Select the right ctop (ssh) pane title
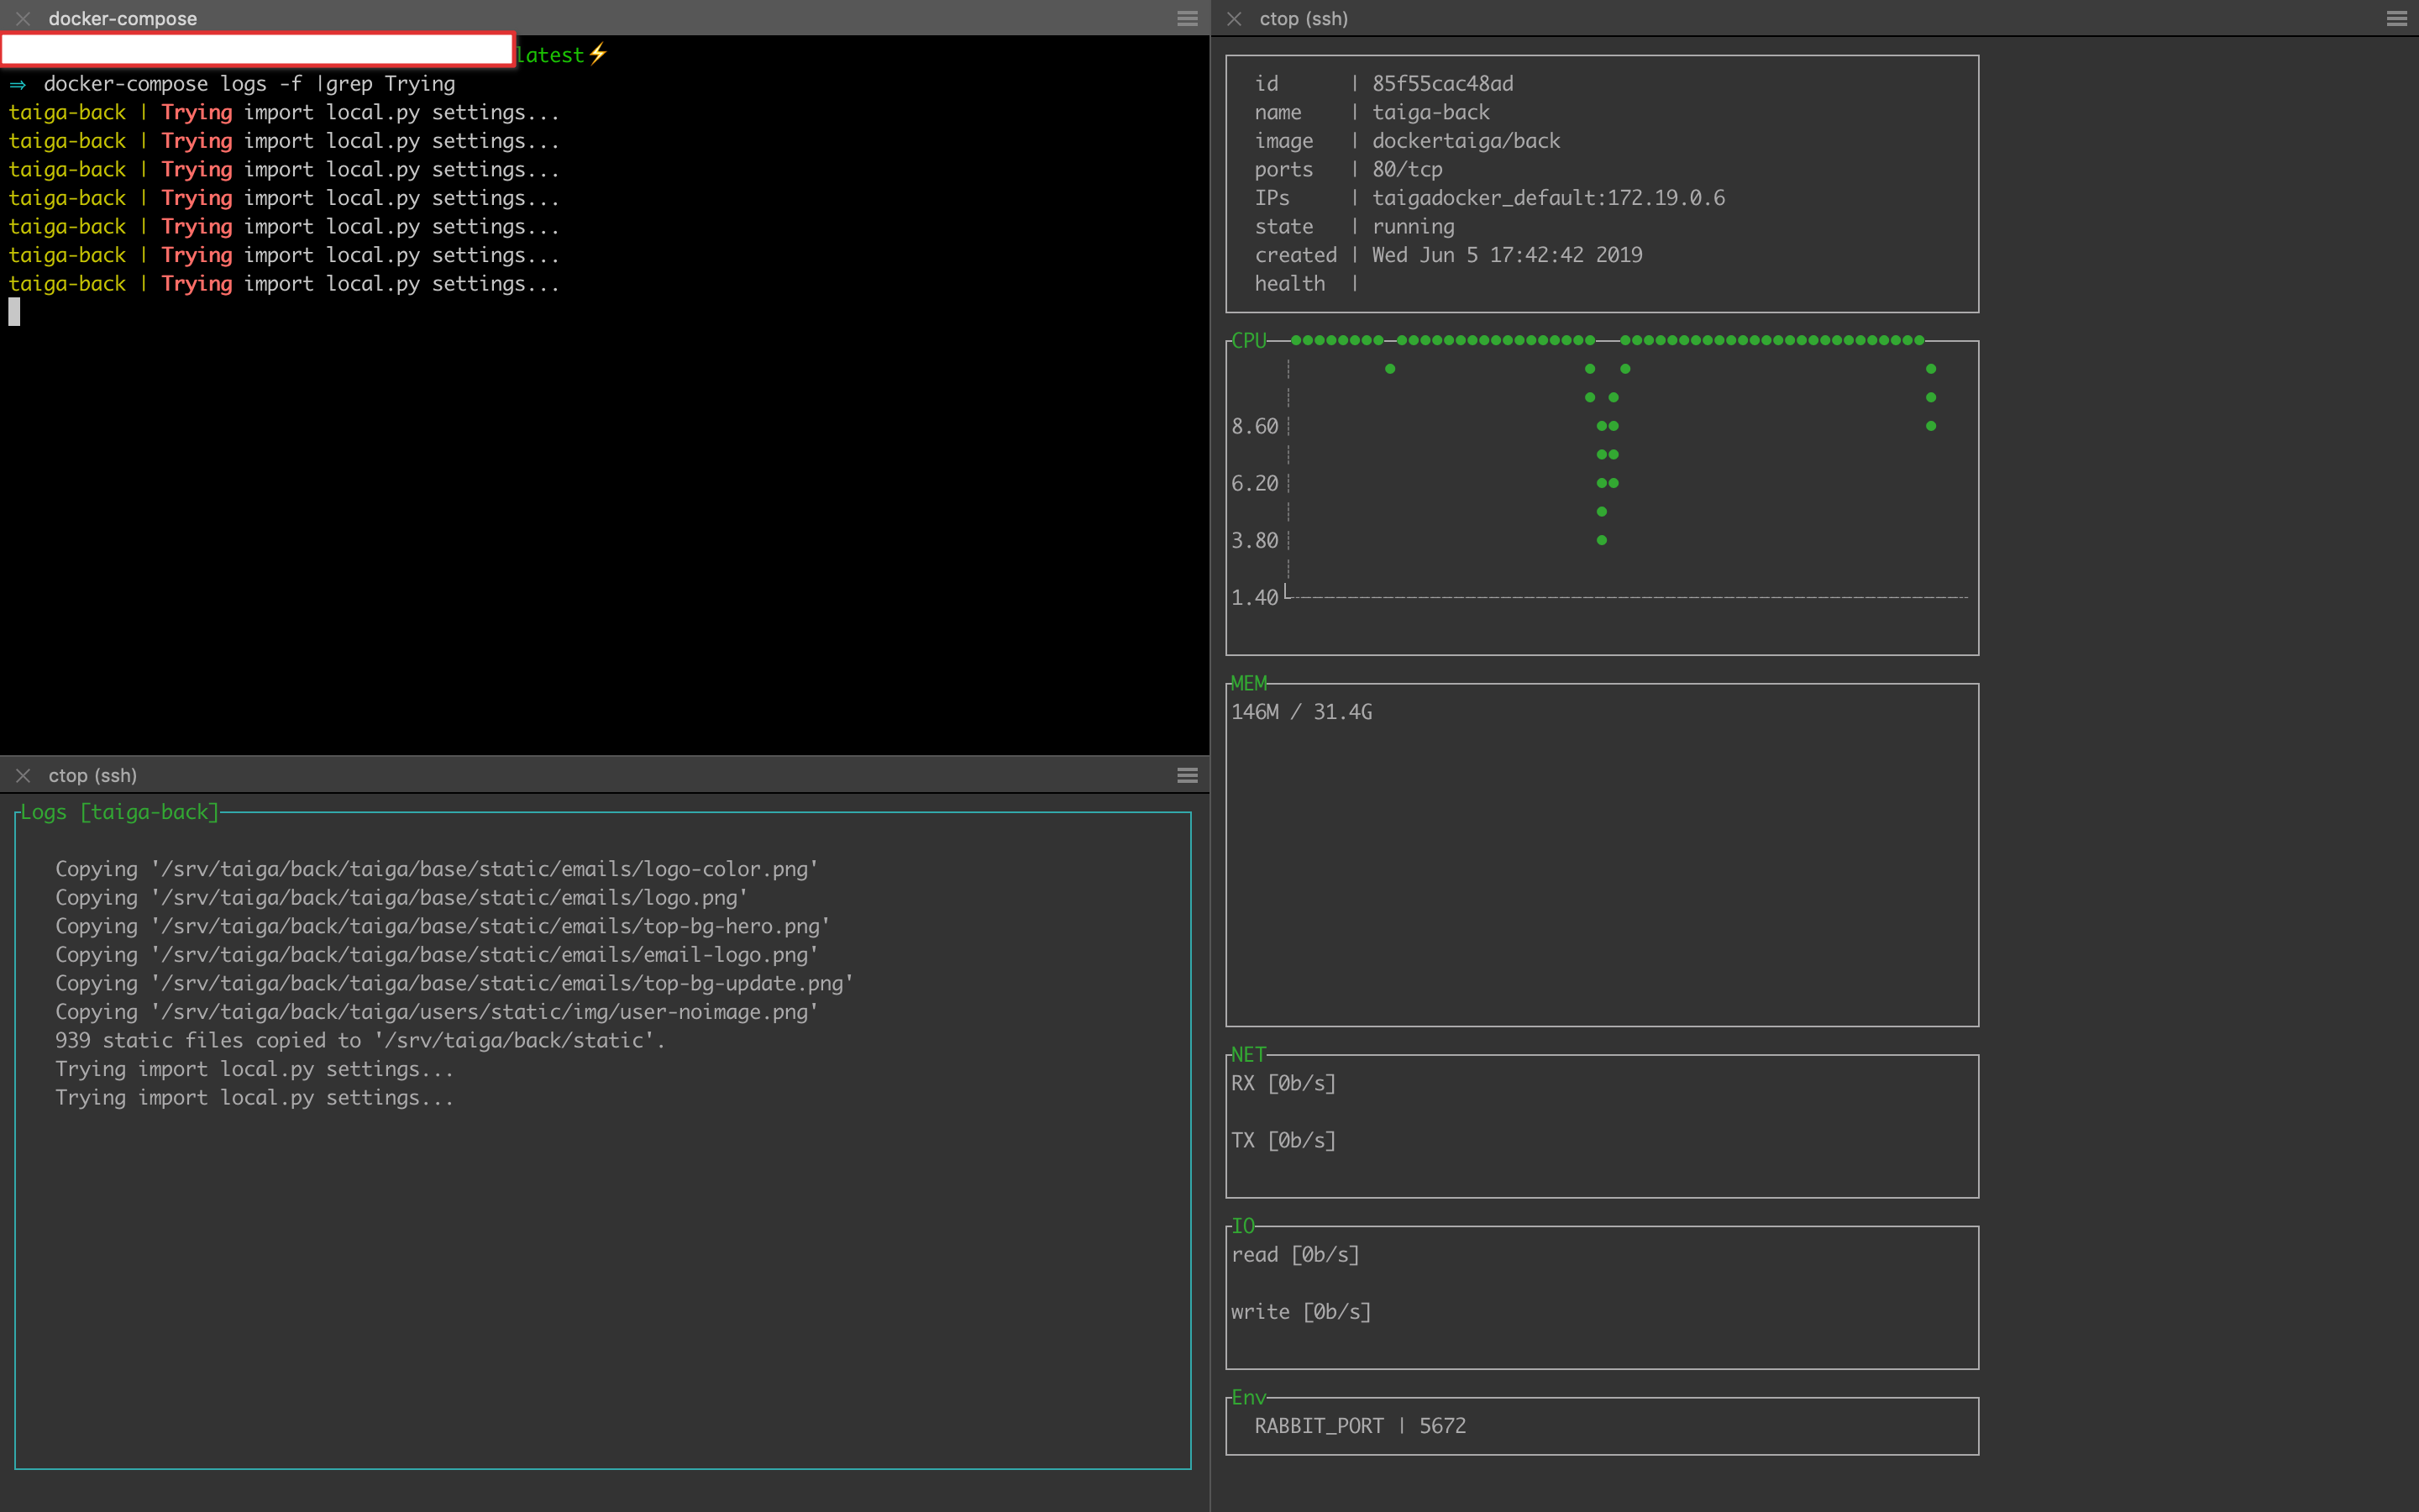2419x1512 pixels. 1304,18
